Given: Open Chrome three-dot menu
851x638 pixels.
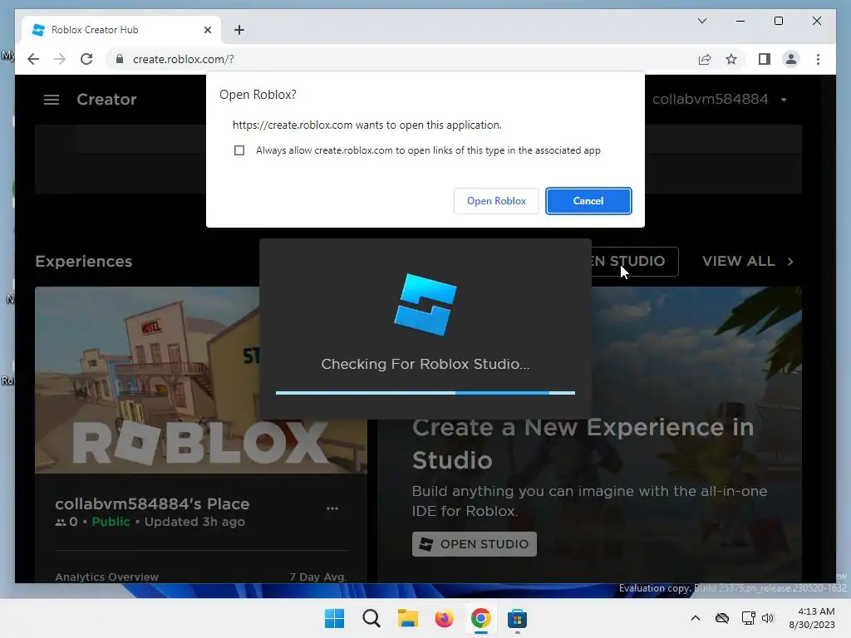Looking at the screenshot, I should tap(818, 59).
